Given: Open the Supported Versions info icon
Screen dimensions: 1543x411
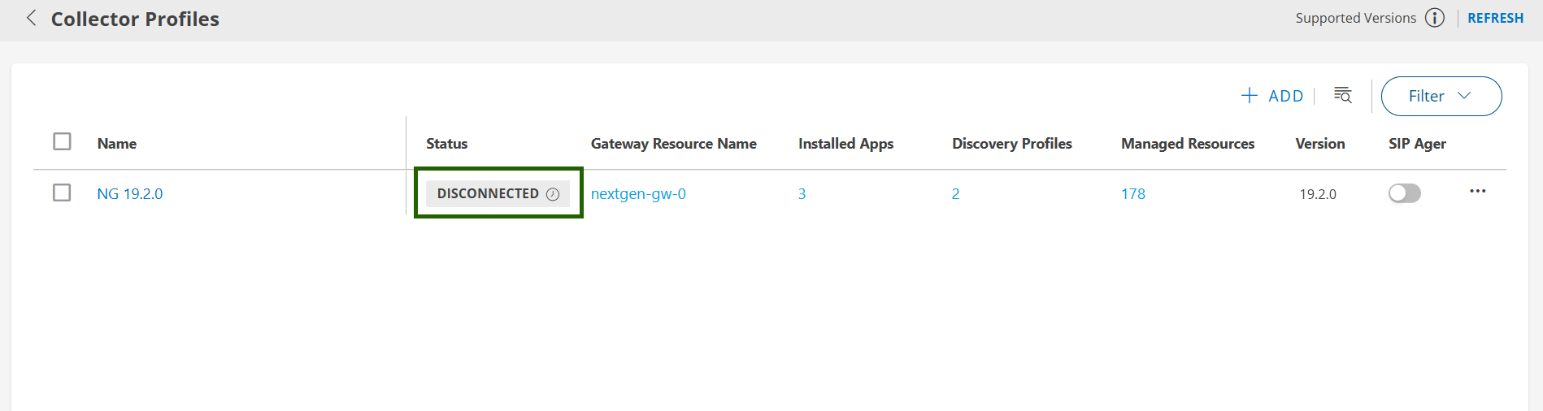Looking at the screenshot, I should point(1435,18).
